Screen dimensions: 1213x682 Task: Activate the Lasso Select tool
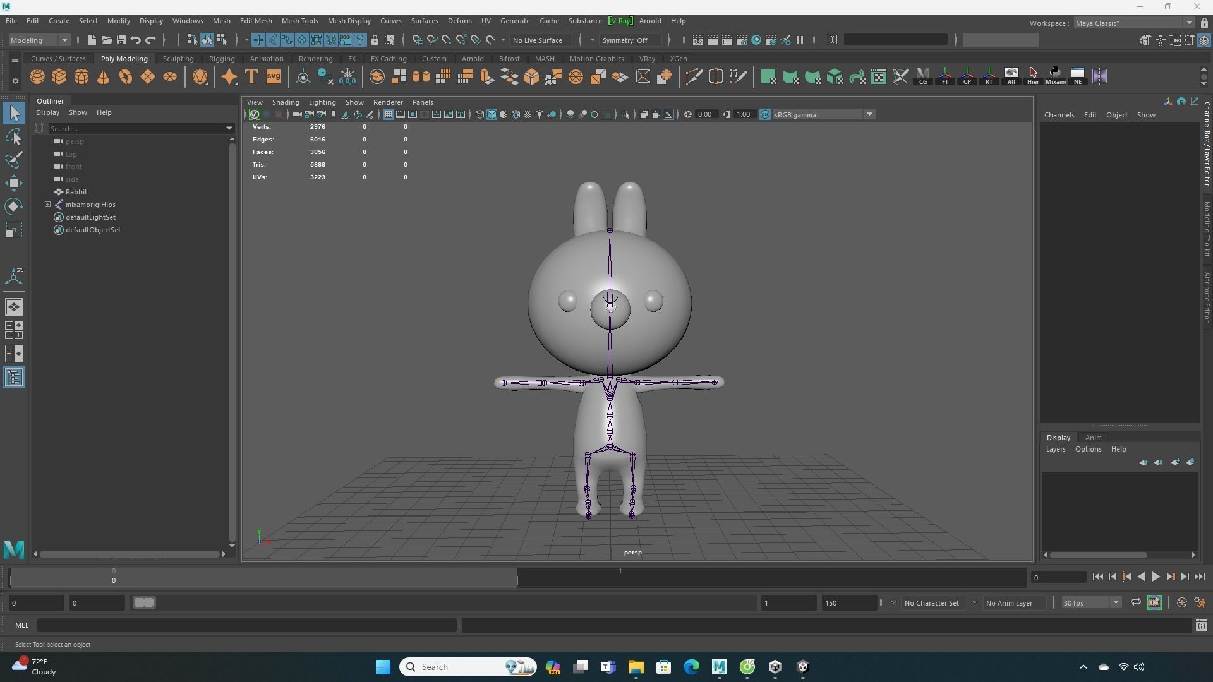click(14, 136)
